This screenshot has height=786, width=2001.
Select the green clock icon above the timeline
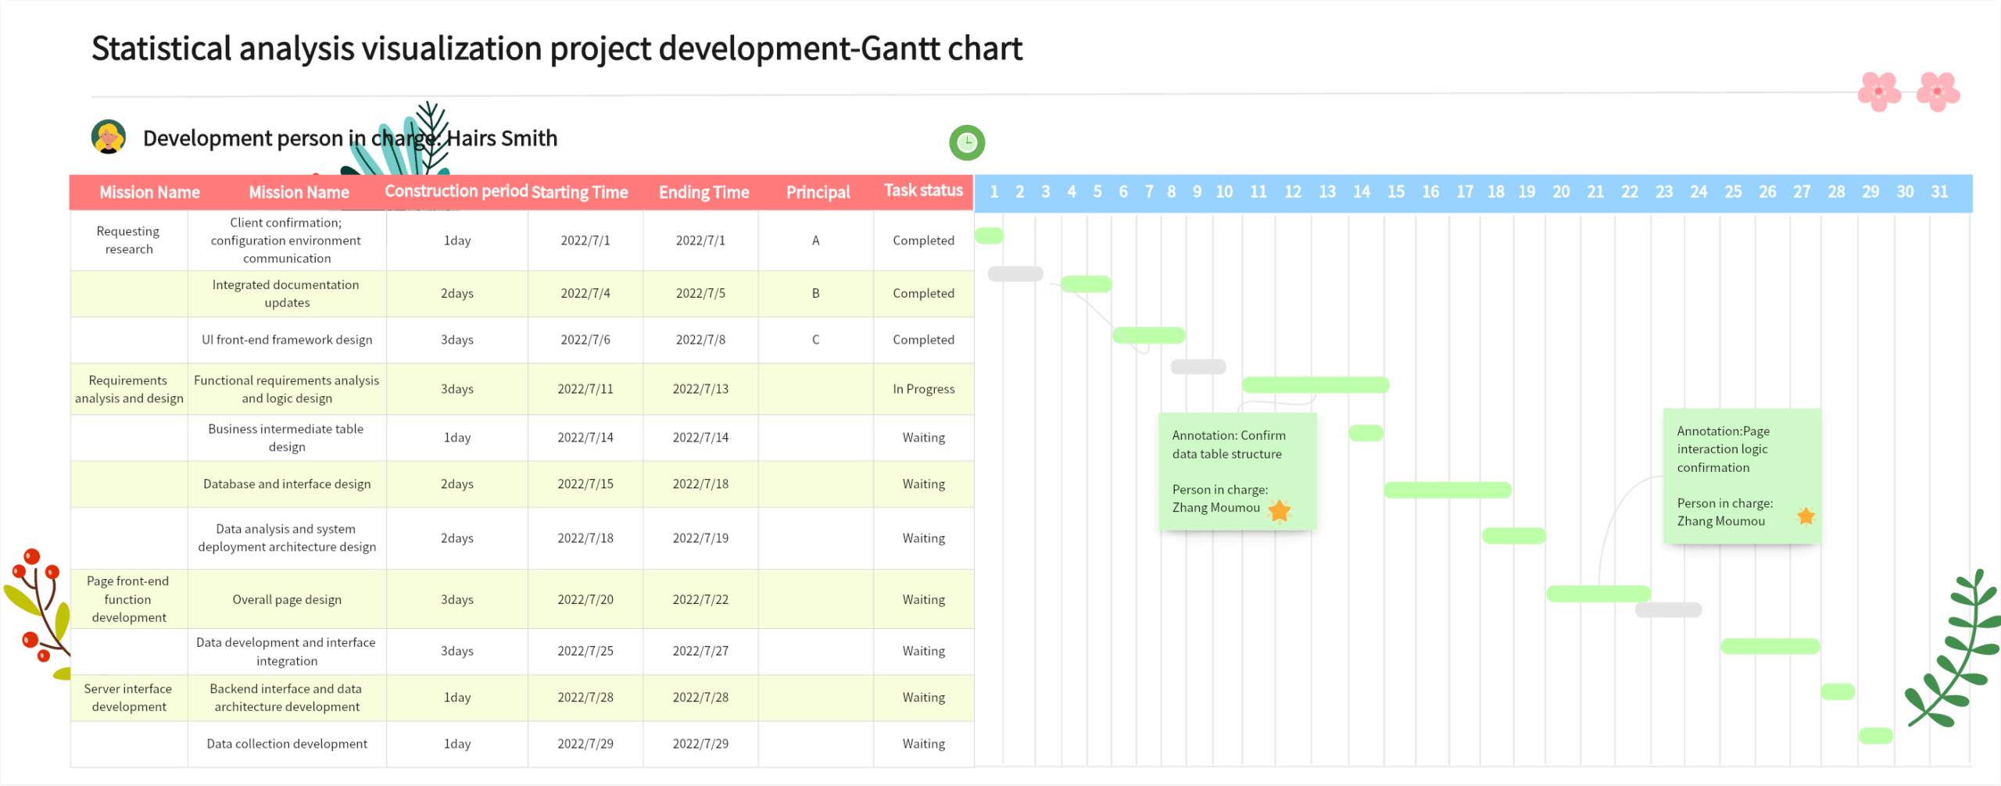(966, 142)
